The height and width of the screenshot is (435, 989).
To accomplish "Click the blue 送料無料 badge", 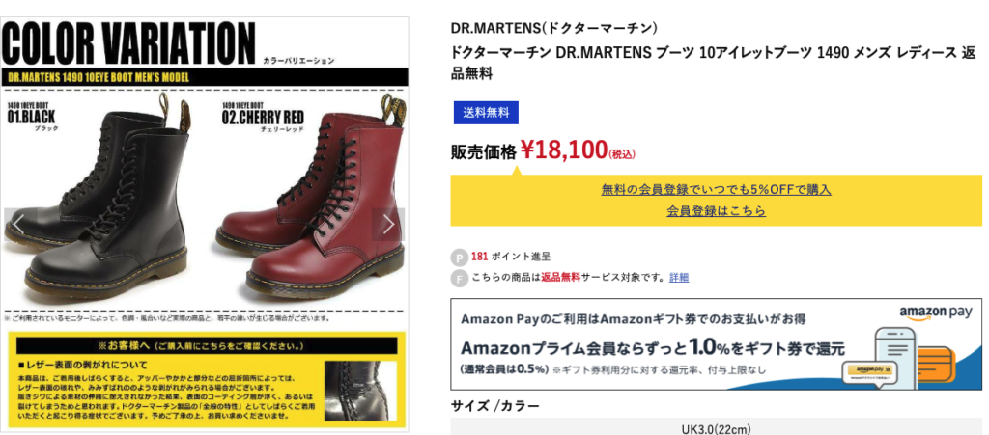I will point(486,113).
